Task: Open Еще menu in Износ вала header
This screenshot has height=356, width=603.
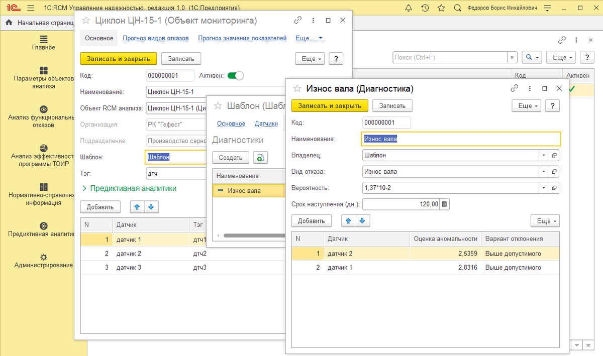Action: [x=527, y=105]
